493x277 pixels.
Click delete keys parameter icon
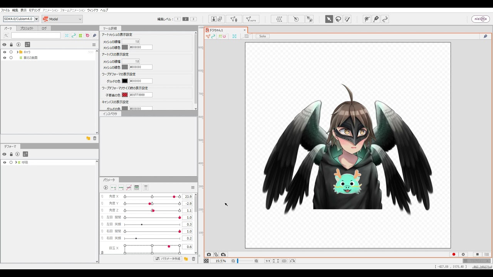click(x=129, y=188)
